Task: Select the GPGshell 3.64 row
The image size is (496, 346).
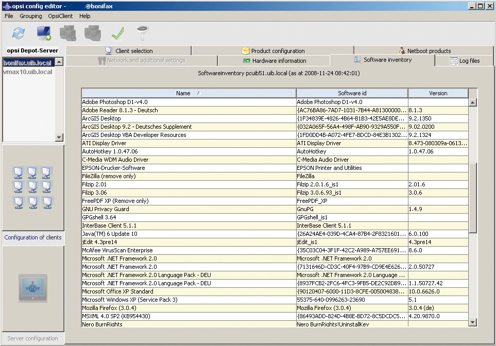Action: pyautogui.click(x=275, y=217)
